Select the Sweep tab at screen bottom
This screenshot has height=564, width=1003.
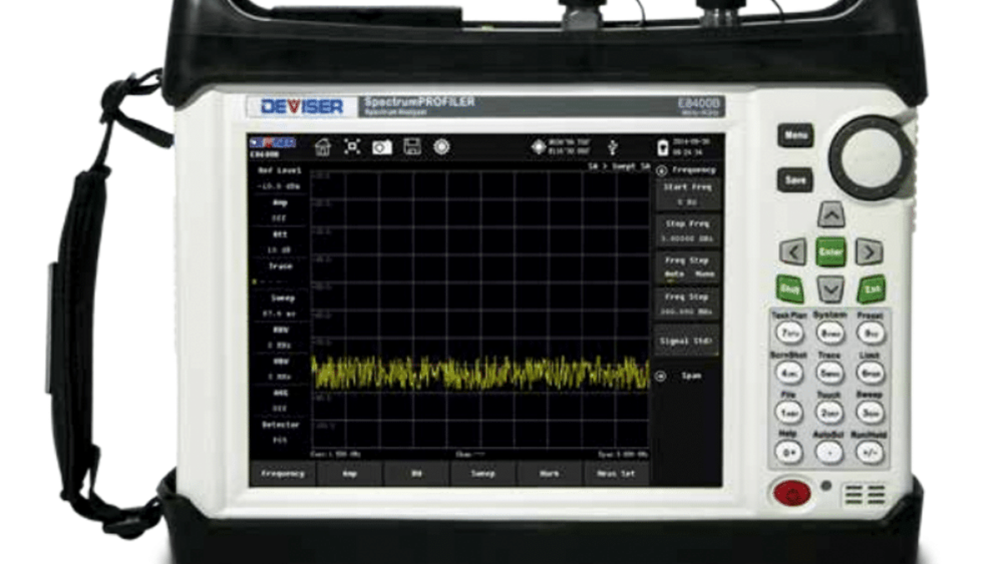click(483, 473)
